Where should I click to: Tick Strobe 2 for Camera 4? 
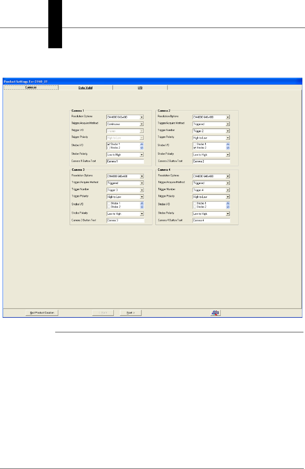(x=195, y=206)
